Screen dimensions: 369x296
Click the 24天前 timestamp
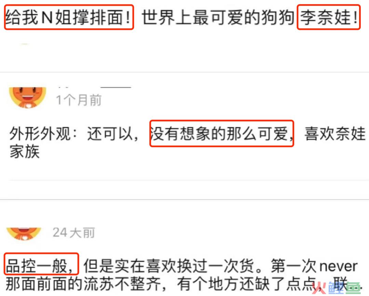tap(74, 233)
